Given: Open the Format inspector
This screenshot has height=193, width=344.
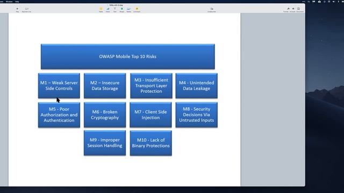Looking at the screenshot, I should tap(286, 10).
